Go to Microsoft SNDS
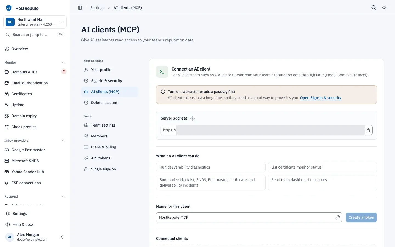The height and width of the screenshot is (247, 395). pos(35,161)
